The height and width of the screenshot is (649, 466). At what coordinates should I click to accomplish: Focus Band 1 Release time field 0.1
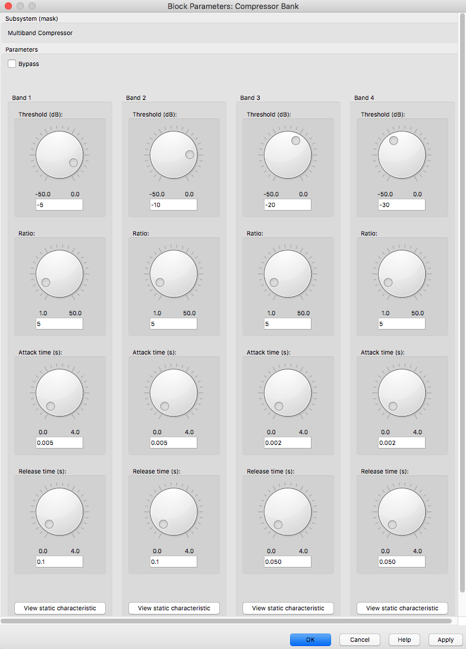click(x=59, y=562)
